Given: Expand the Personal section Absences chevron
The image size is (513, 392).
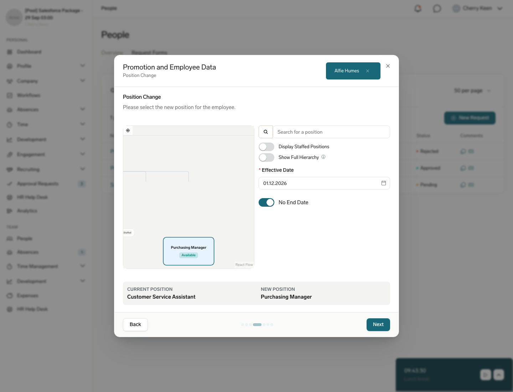Looking at the screenshot, I should pyautogui.click(x=83, y=109).
